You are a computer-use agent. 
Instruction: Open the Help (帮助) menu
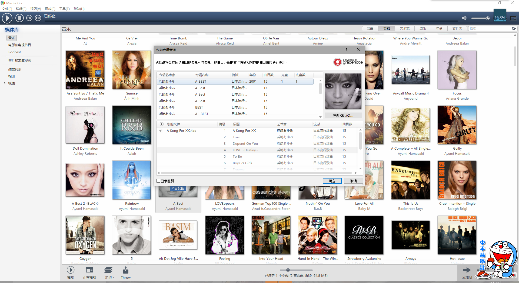[x=79, y=9]
